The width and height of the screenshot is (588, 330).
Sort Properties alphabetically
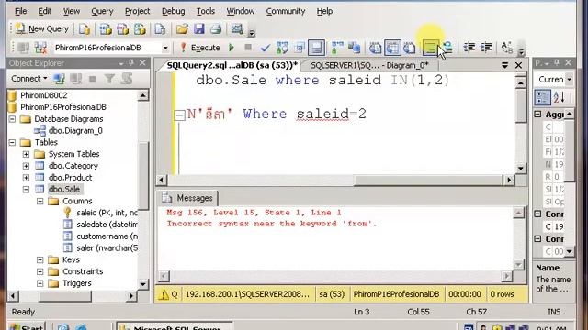[559, 97]
